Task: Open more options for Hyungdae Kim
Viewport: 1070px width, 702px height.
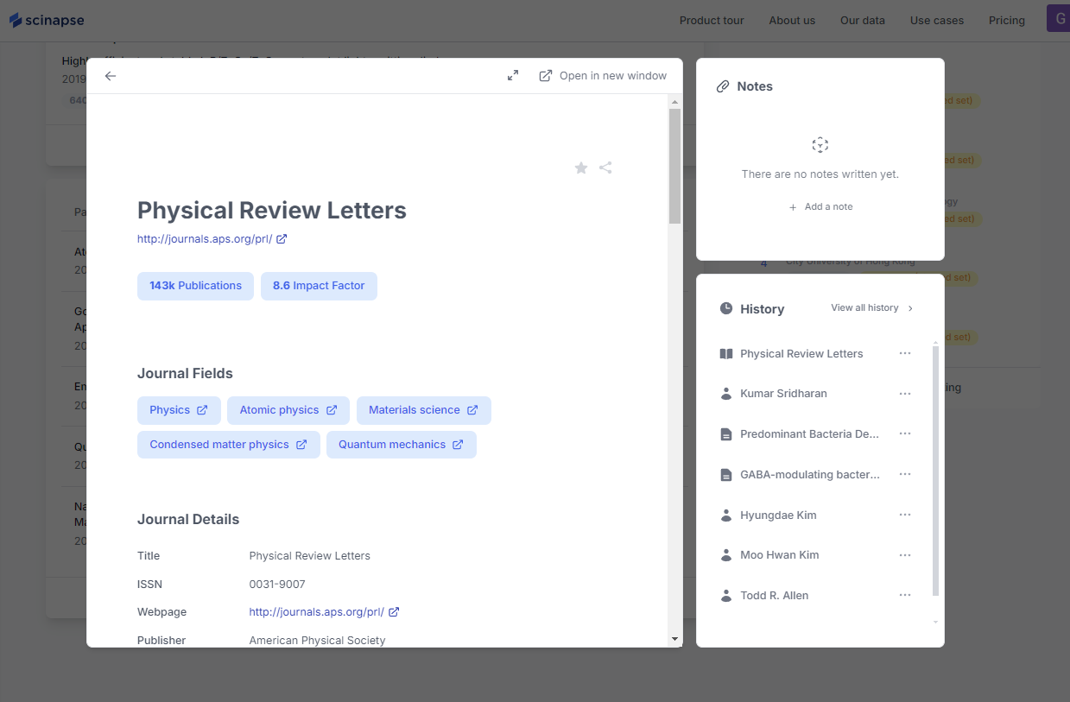Action: (x=905, y=515)
